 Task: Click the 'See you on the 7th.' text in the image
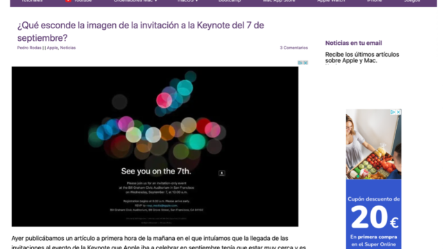[156, 171]
